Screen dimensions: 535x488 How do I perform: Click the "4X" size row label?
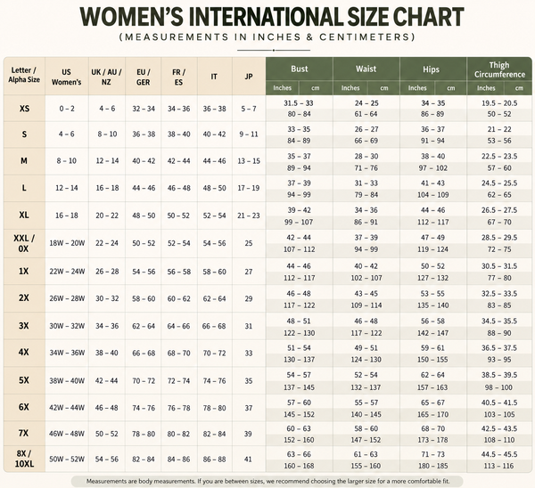[x=23, y=352]
